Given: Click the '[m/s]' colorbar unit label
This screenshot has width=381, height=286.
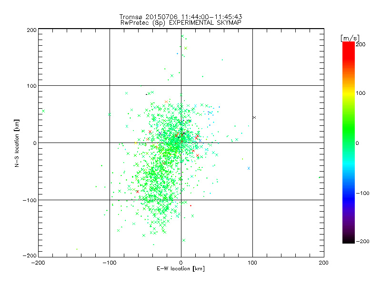Looking at the screenshot, I should pos(350,38).
